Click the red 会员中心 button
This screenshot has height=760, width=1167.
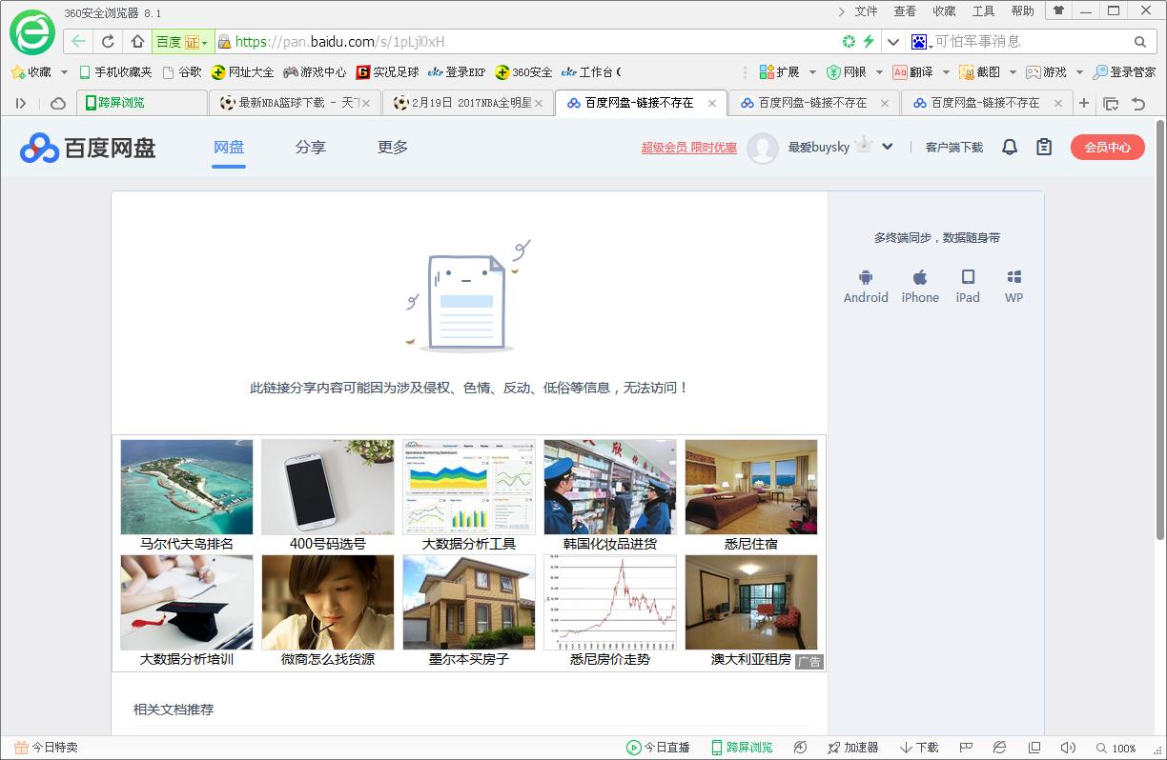tap(1107, 147)
